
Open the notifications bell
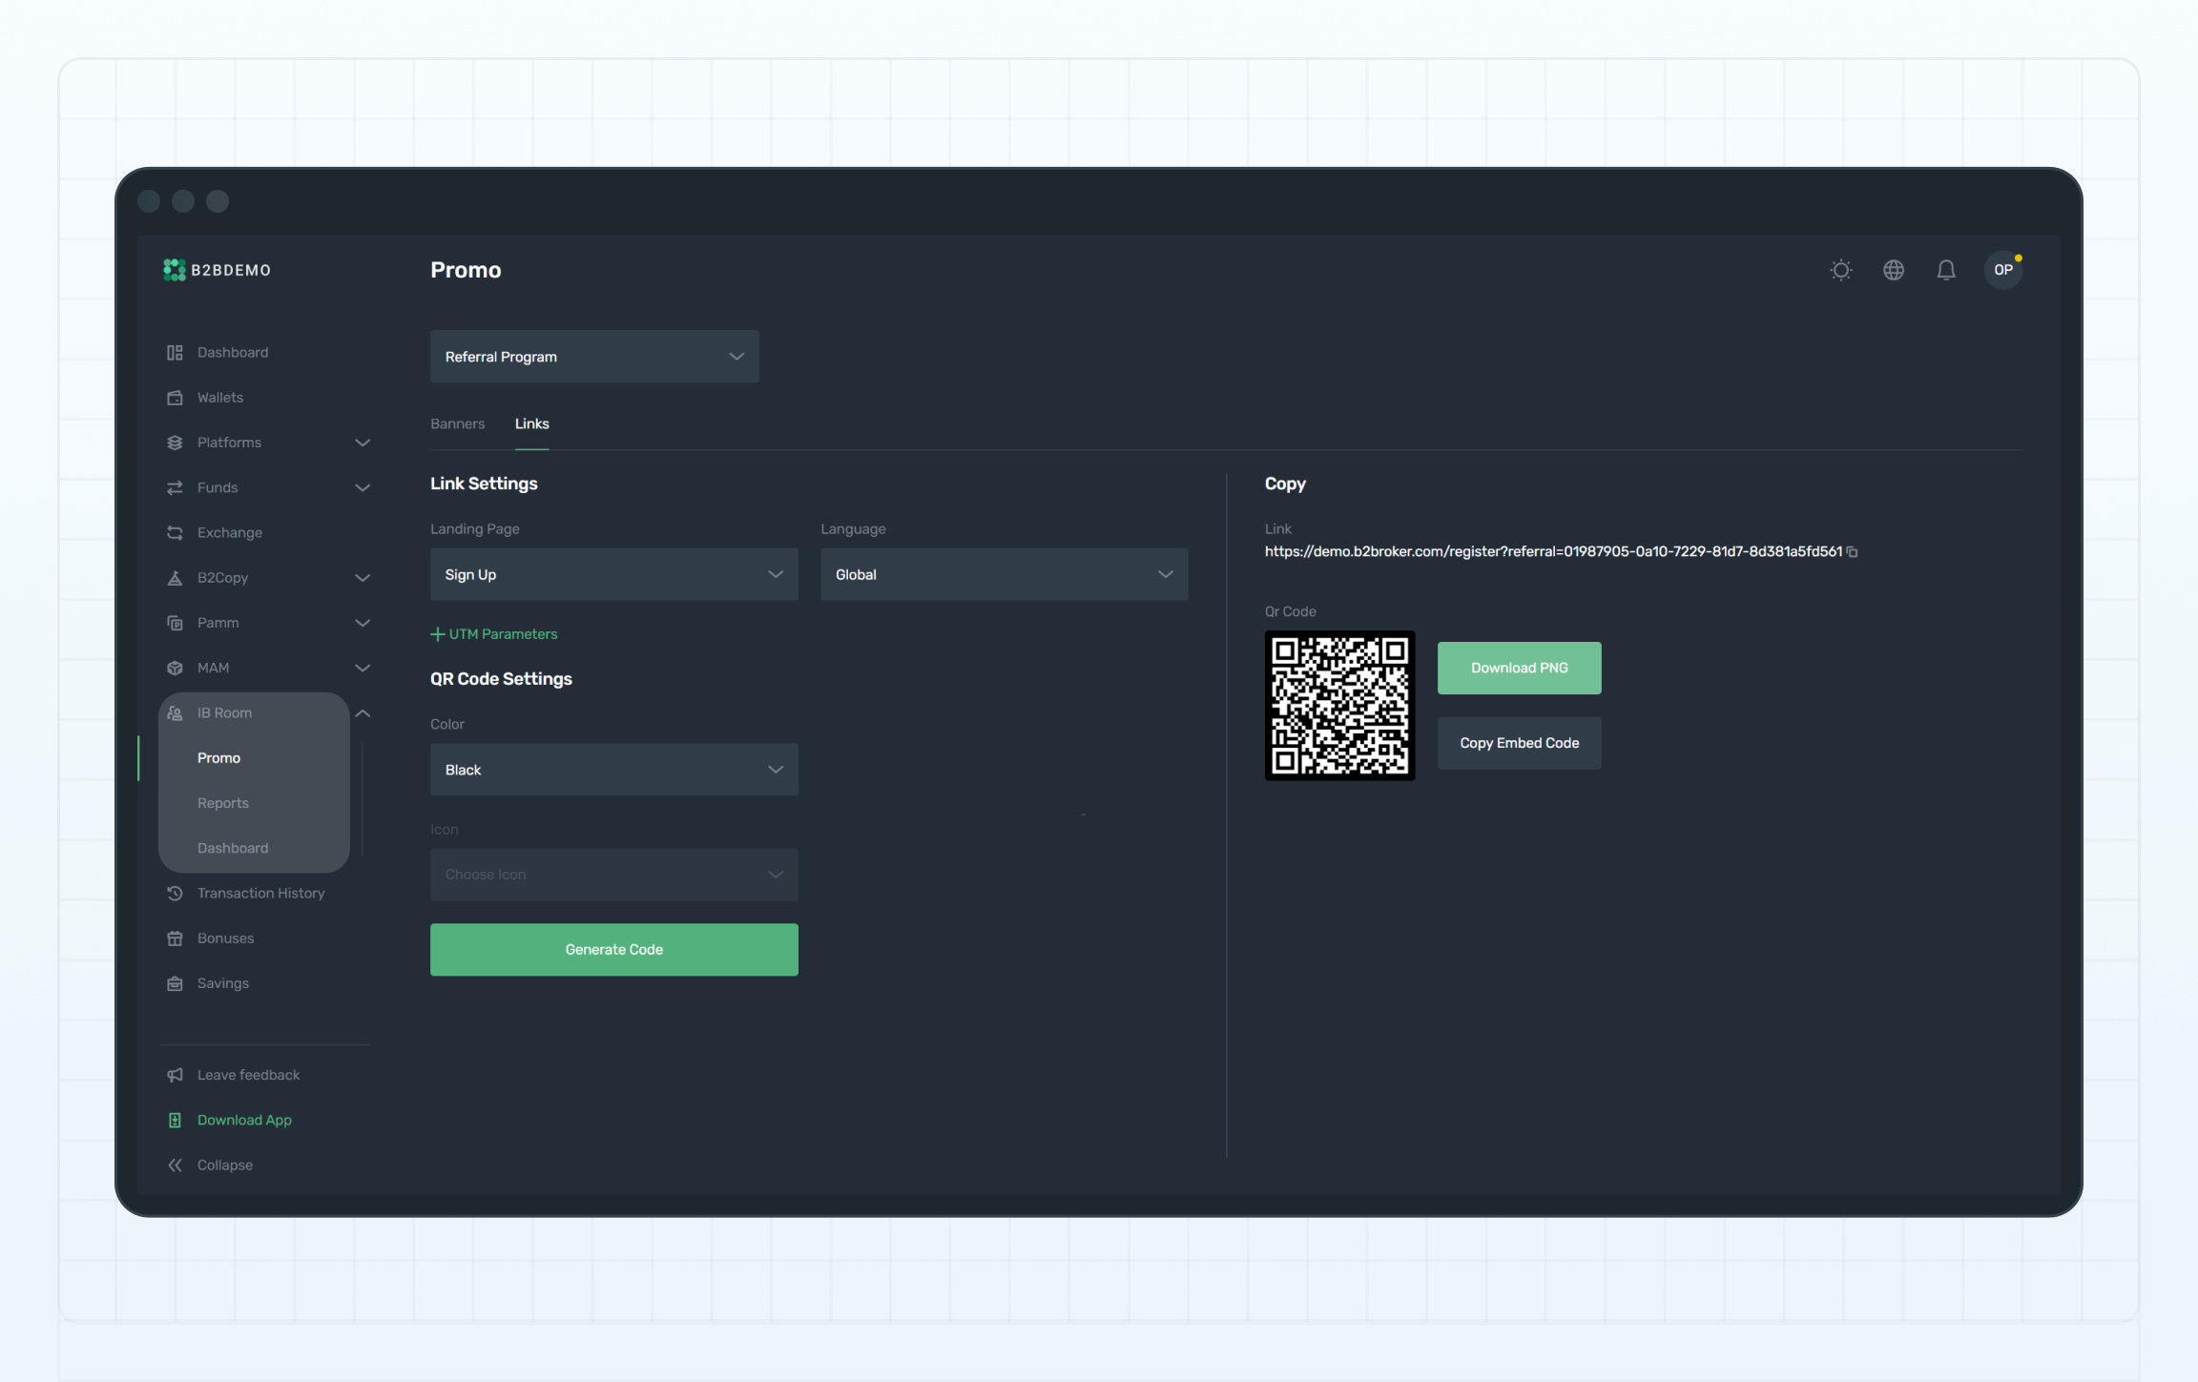tap(1945, 270)
